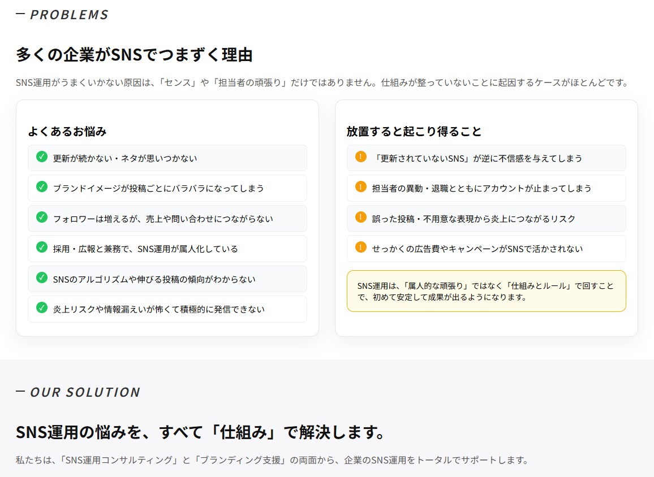654x477 pixels.
Task: Click green check icon beside 更新が続かない
Action: (x=42, y=157)
